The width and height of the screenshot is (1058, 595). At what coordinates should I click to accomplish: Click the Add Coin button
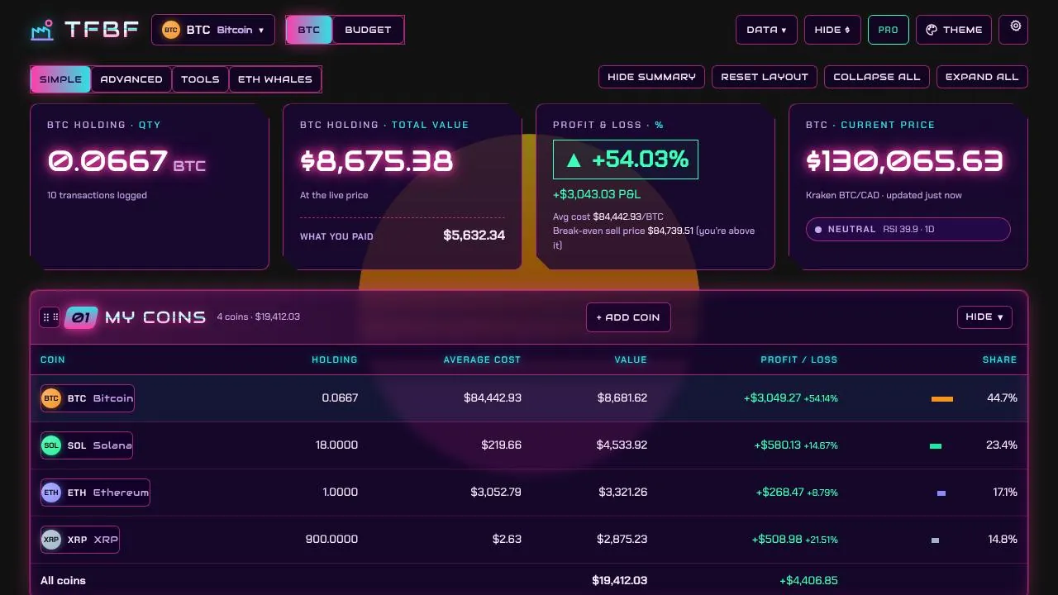(x=628, y=317)
